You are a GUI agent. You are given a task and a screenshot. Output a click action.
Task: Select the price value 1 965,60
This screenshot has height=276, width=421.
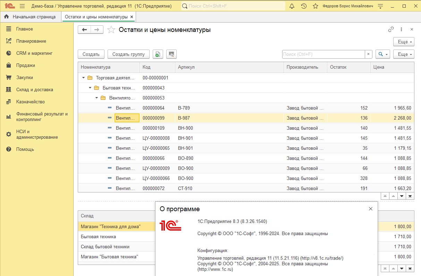392,108
